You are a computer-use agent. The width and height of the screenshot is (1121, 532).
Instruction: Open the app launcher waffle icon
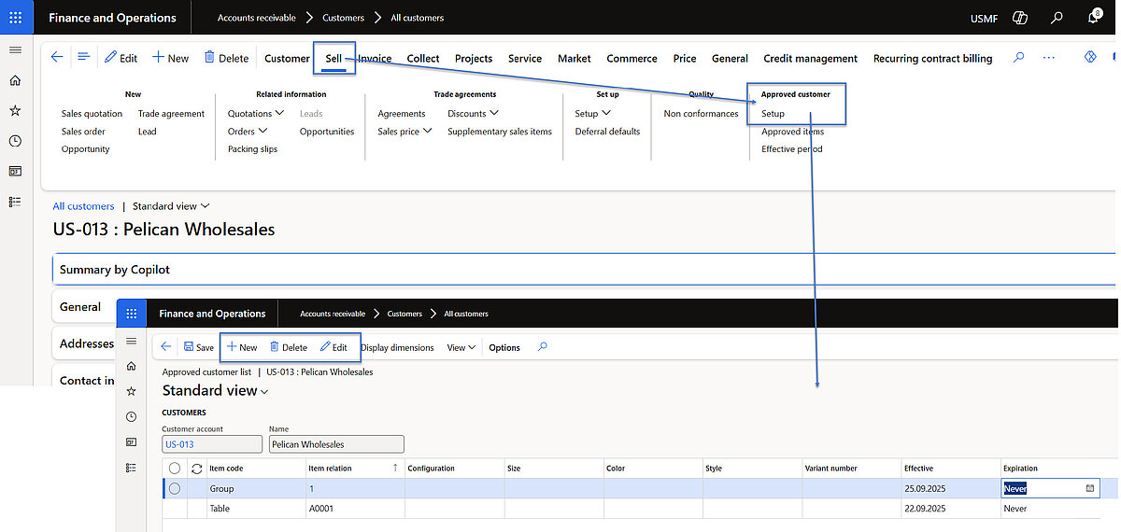15,18
